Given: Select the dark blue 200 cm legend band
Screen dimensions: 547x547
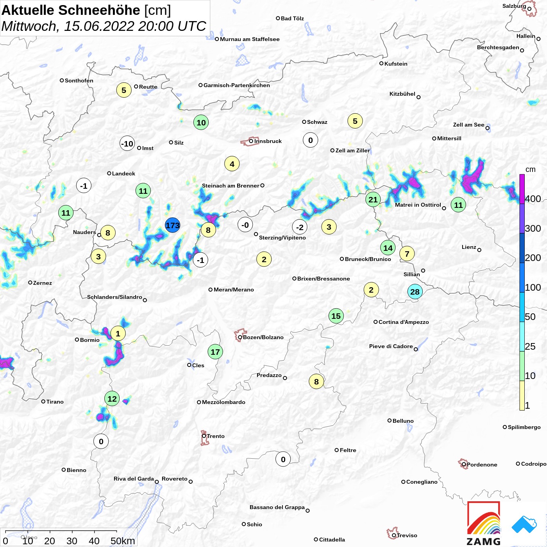Looking at the screenshot, I should coord(522,248).
